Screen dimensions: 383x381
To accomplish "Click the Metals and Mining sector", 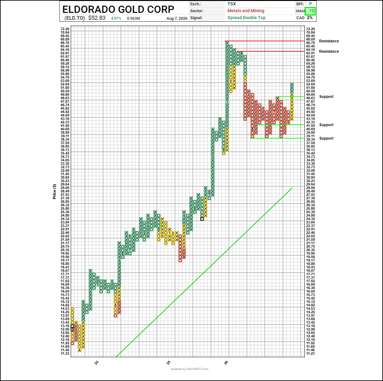I will click(246, 11).
